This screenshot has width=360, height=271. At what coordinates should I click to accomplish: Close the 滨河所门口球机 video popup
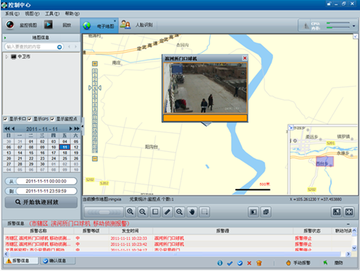click(x=245, y=58)
